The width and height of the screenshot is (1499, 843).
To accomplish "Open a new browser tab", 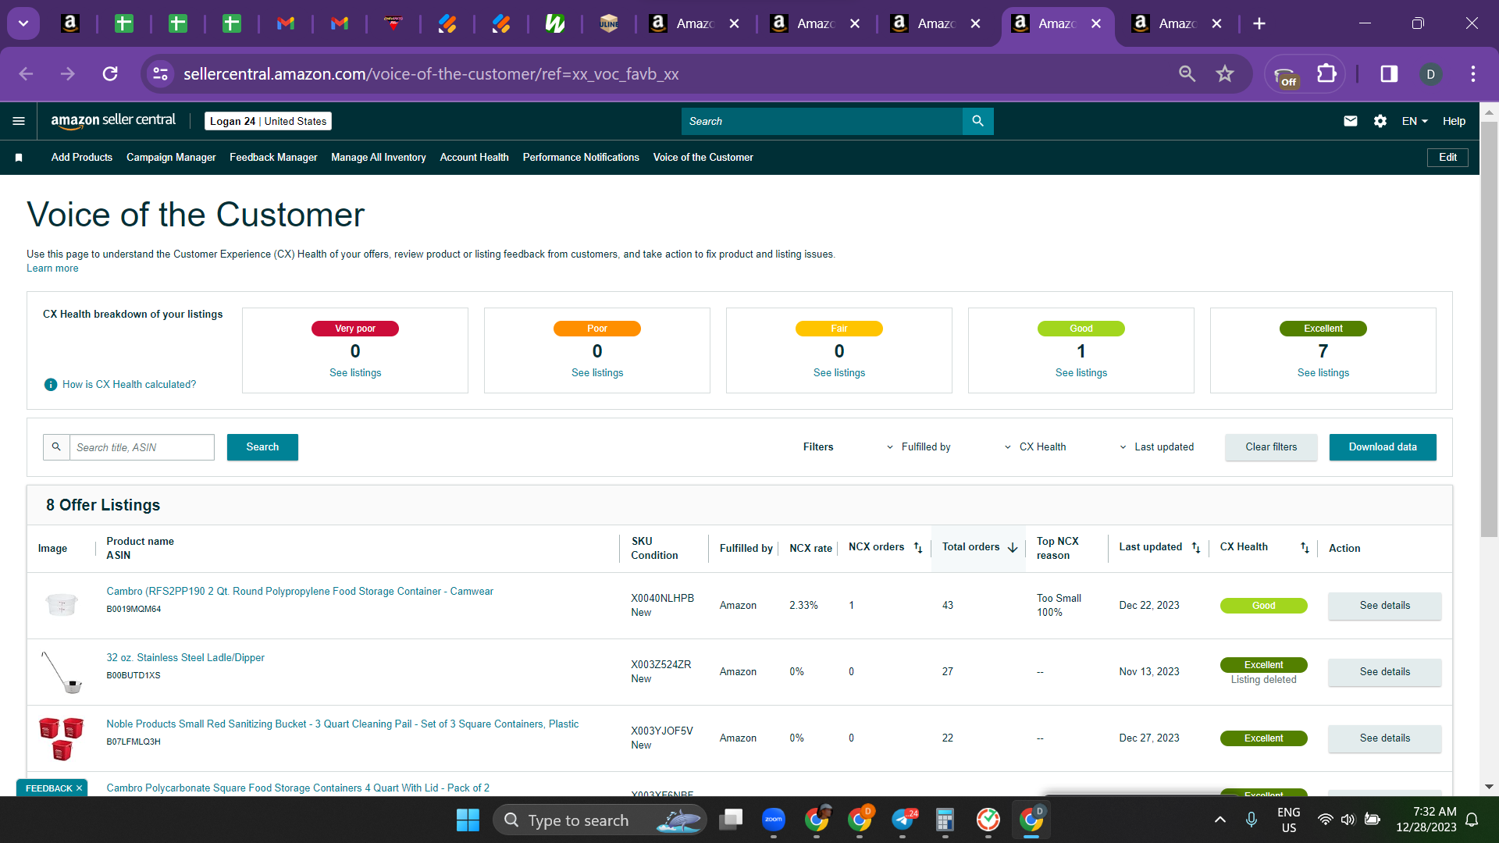I will (1259, 23).
